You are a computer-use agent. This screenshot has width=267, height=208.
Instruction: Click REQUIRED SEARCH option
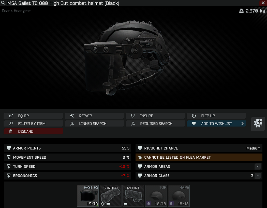155,124
